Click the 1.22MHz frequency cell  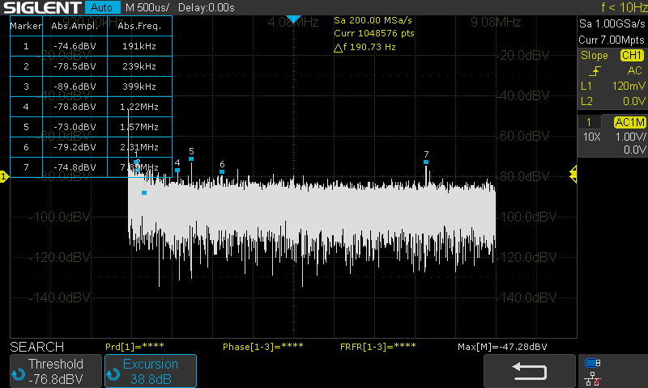tap(139, 107)
